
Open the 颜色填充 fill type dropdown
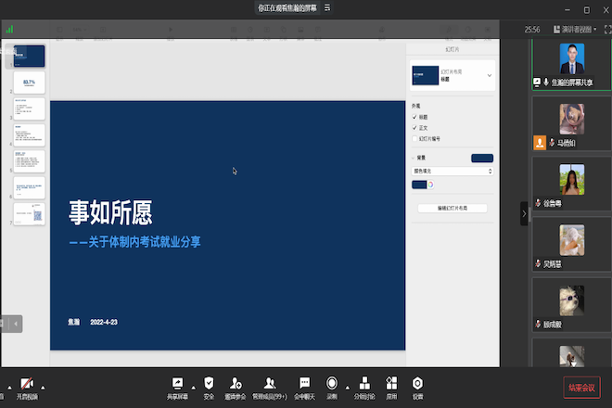pos(453,172)
